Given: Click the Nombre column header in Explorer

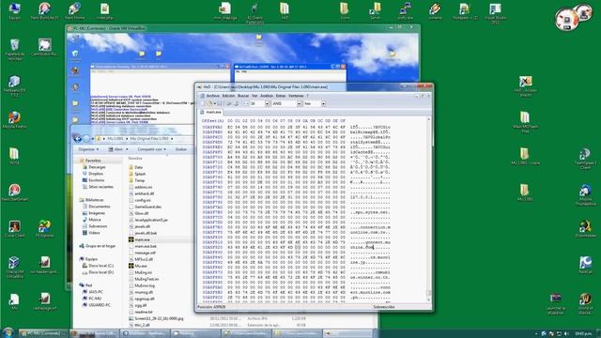Looking at the screenshot, I should pyautogui.click(x=135, y=159).
